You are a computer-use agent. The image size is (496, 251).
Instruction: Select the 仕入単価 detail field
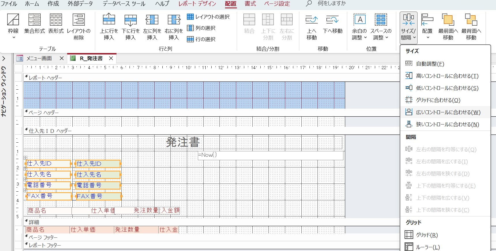[x=92, y=230]
